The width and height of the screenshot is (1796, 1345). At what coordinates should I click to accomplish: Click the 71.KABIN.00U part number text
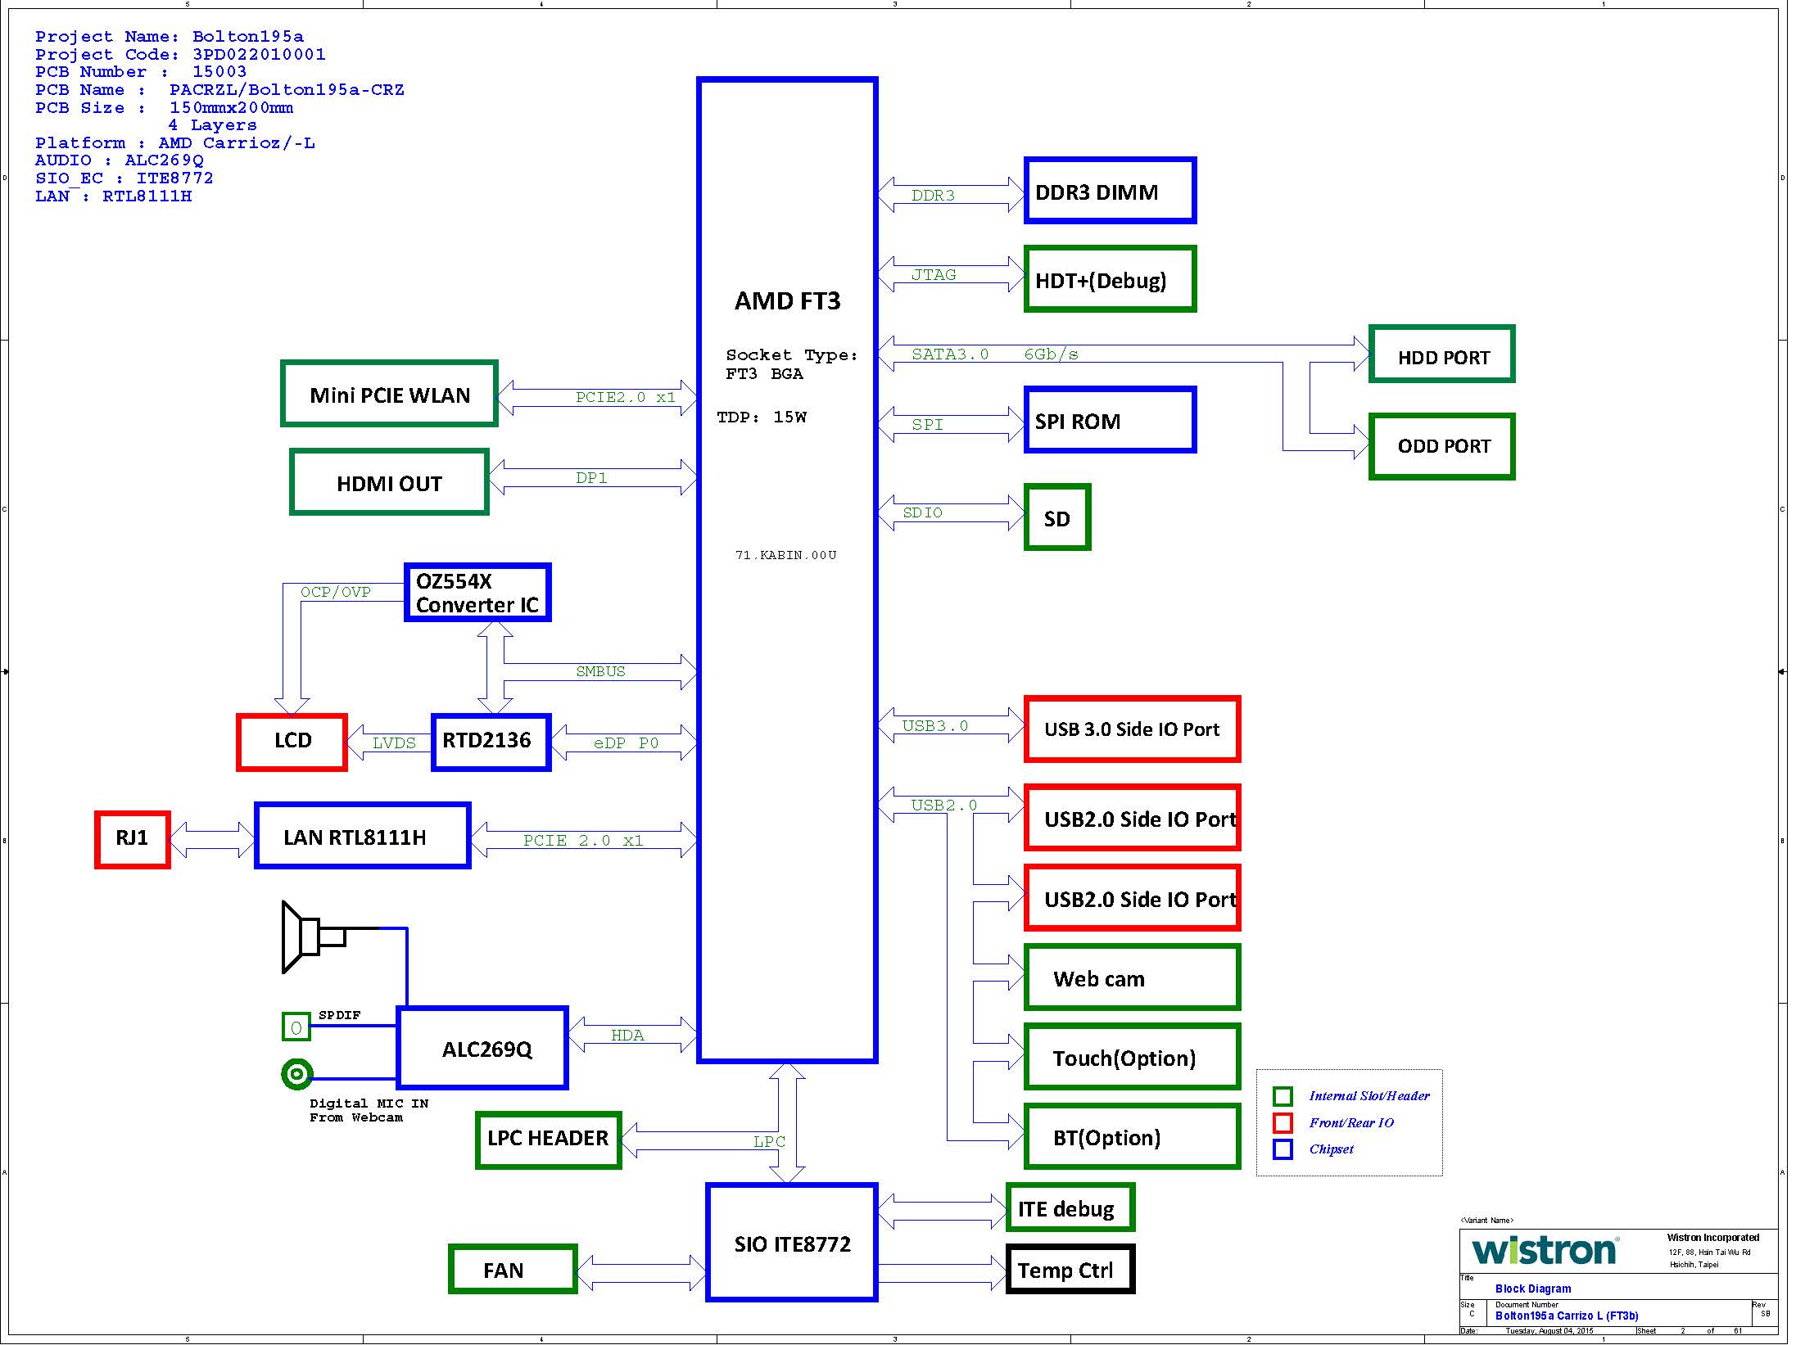(786, 556)
